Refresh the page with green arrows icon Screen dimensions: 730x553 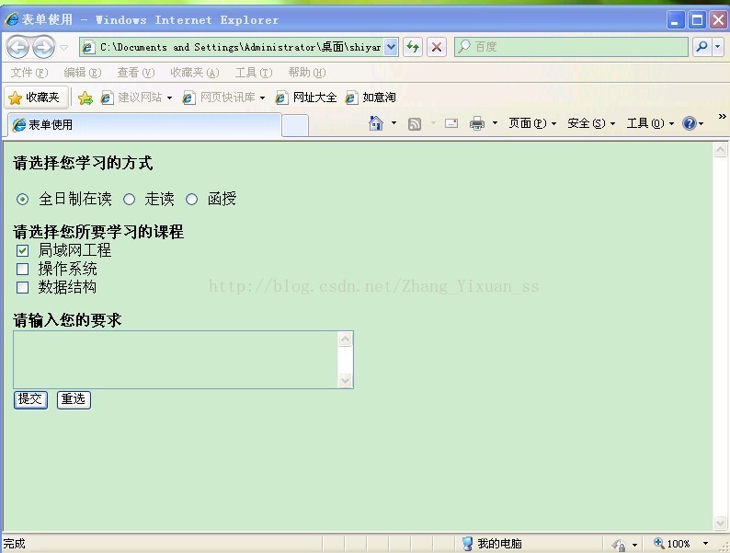click(x=413, y=47)
